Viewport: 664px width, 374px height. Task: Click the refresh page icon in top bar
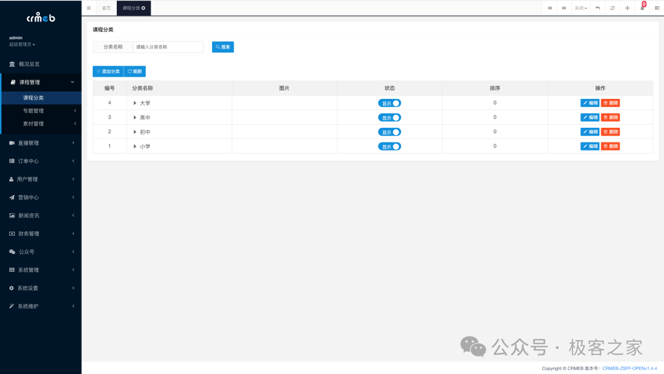pos(612,8)
